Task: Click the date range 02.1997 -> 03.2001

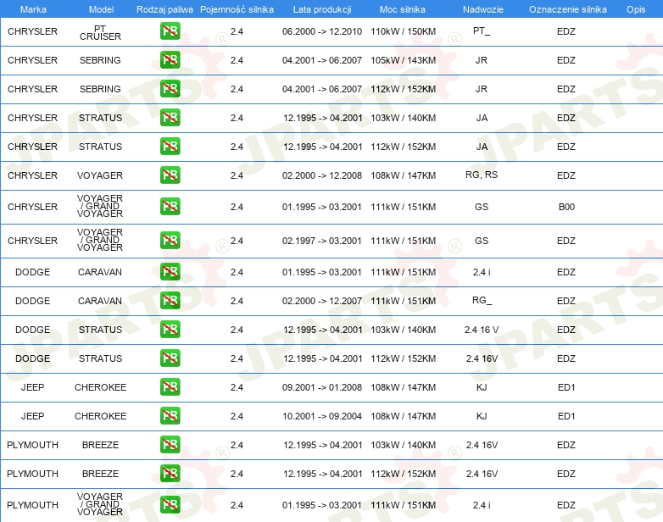Action: [x=322, y=241]
